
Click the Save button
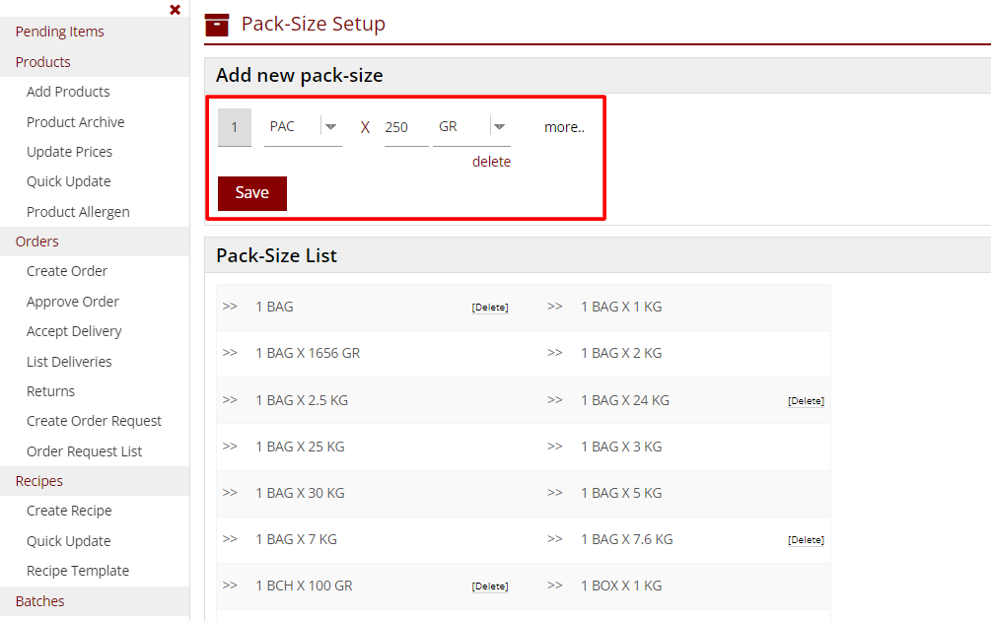[252, 193]
